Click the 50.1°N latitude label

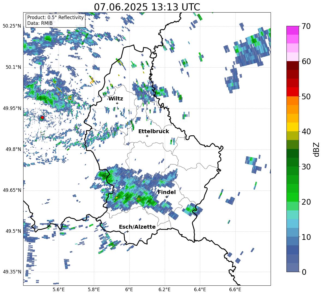13,67
